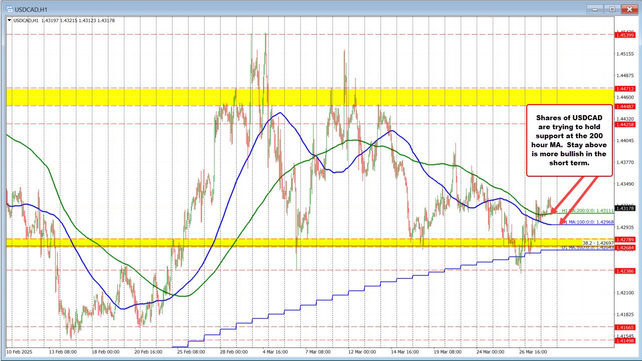Select the red 1.42684 price level label
This screenshot has width=642, height=361.
[x=625, y=247]
